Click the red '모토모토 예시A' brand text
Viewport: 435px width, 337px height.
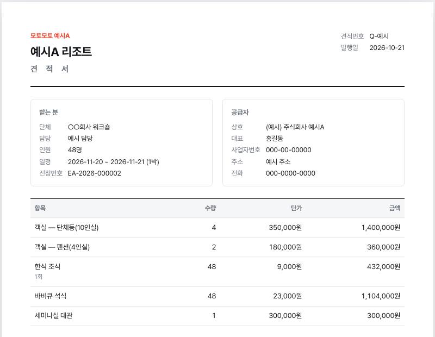coord(50,36)
